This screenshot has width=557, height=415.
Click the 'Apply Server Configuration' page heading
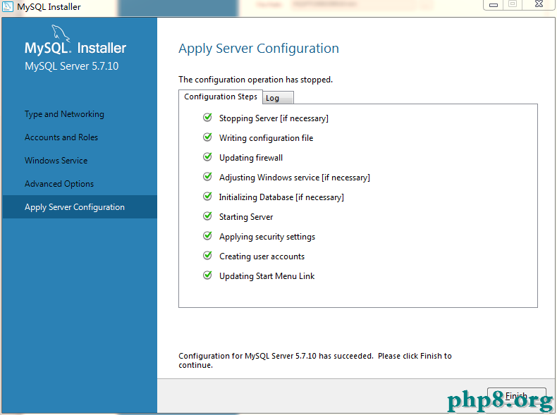tap(259, 49)
